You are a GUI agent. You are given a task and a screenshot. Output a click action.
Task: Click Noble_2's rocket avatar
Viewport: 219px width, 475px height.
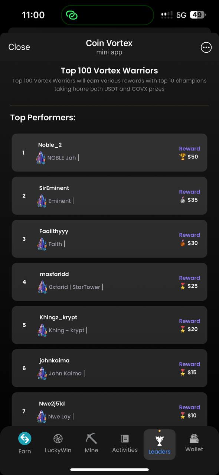click(41, 157)
